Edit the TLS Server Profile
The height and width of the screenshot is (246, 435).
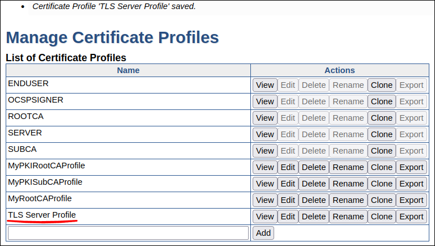288,217
